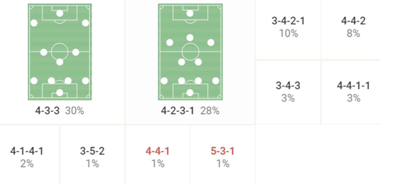Click the red 4-4-1 formation label

pyautogui.click(x=158, y=151)
